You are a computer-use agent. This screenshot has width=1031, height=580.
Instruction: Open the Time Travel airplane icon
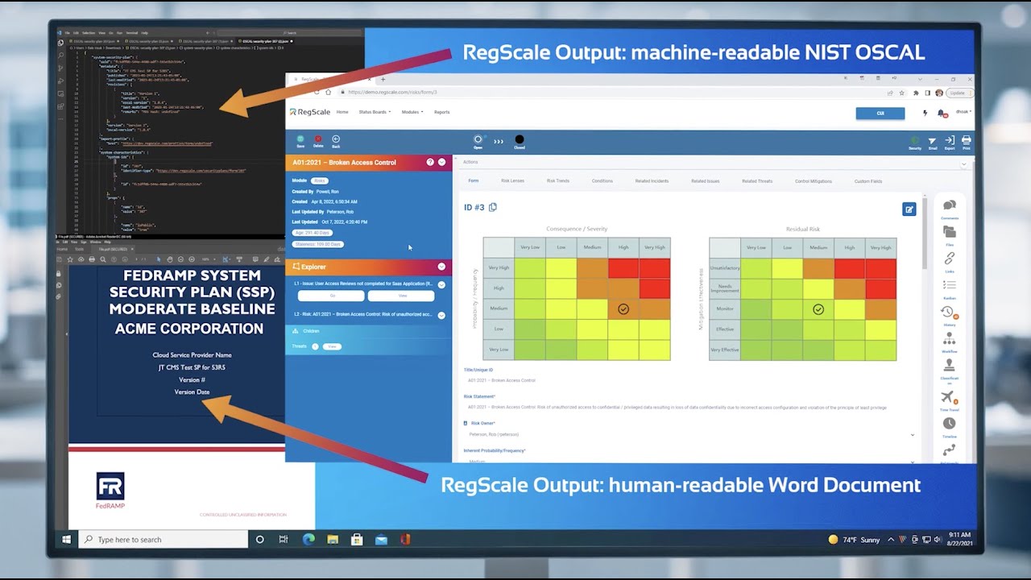(948, 397)
